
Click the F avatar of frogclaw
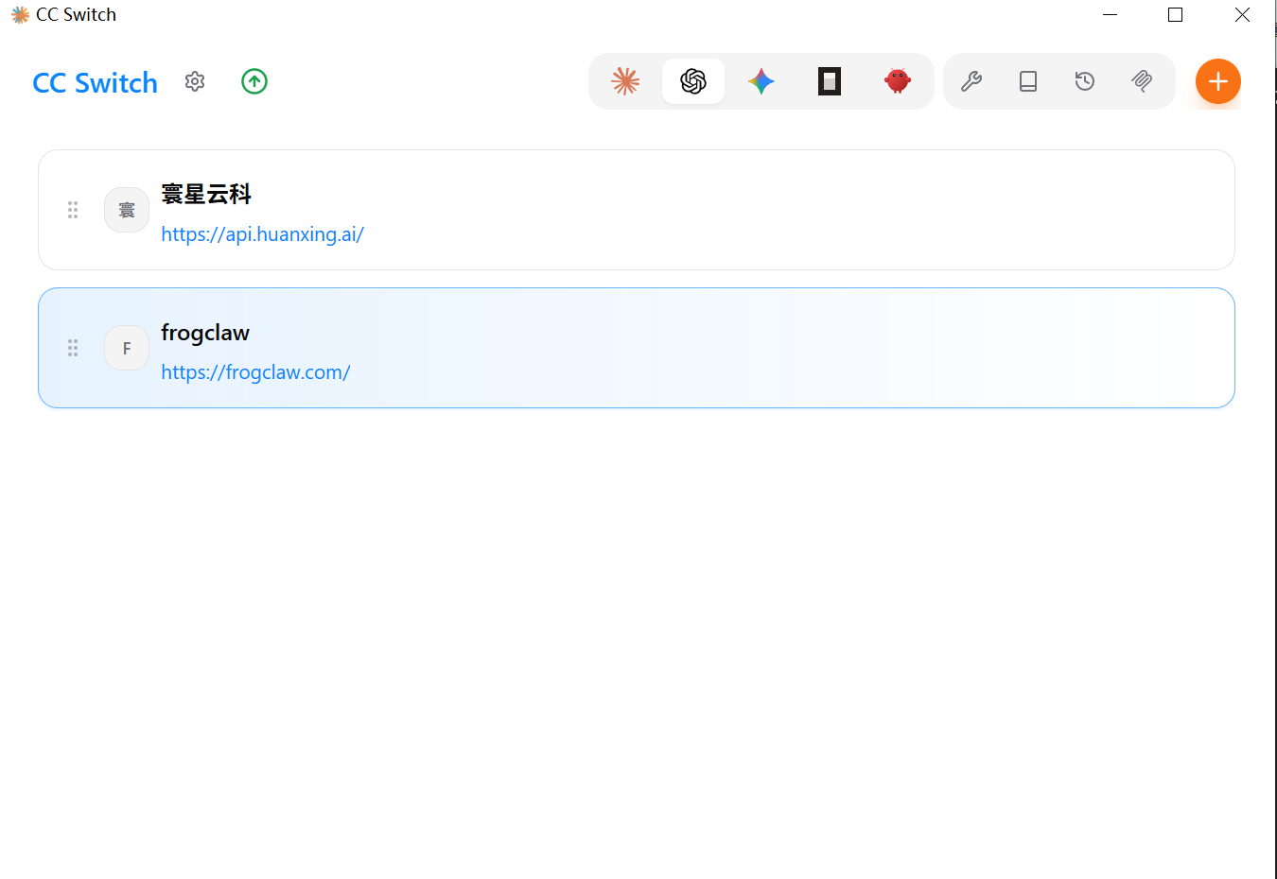(x=127, y=348)
